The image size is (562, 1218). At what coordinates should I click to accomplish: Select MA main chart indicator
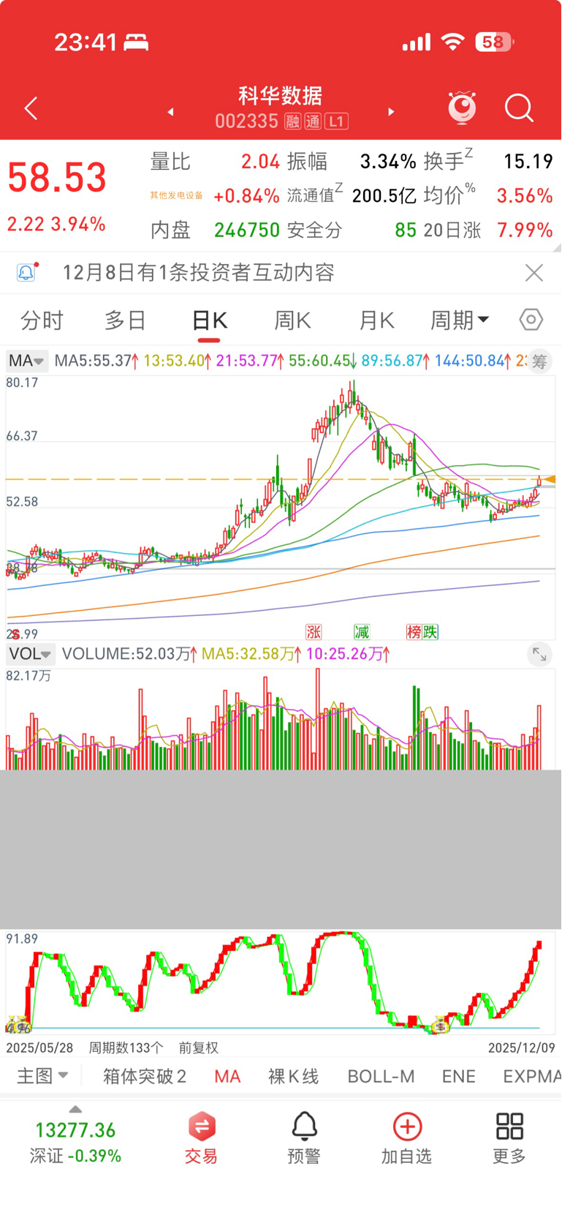(227, 1077)
